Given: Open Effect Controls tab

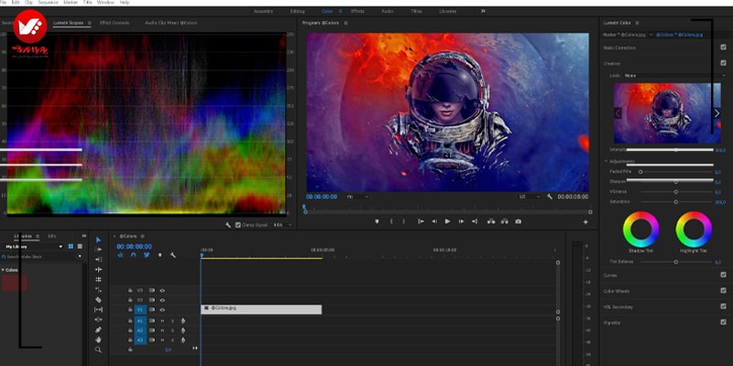Looking at the screenshot, I should (x=115, y=22).
